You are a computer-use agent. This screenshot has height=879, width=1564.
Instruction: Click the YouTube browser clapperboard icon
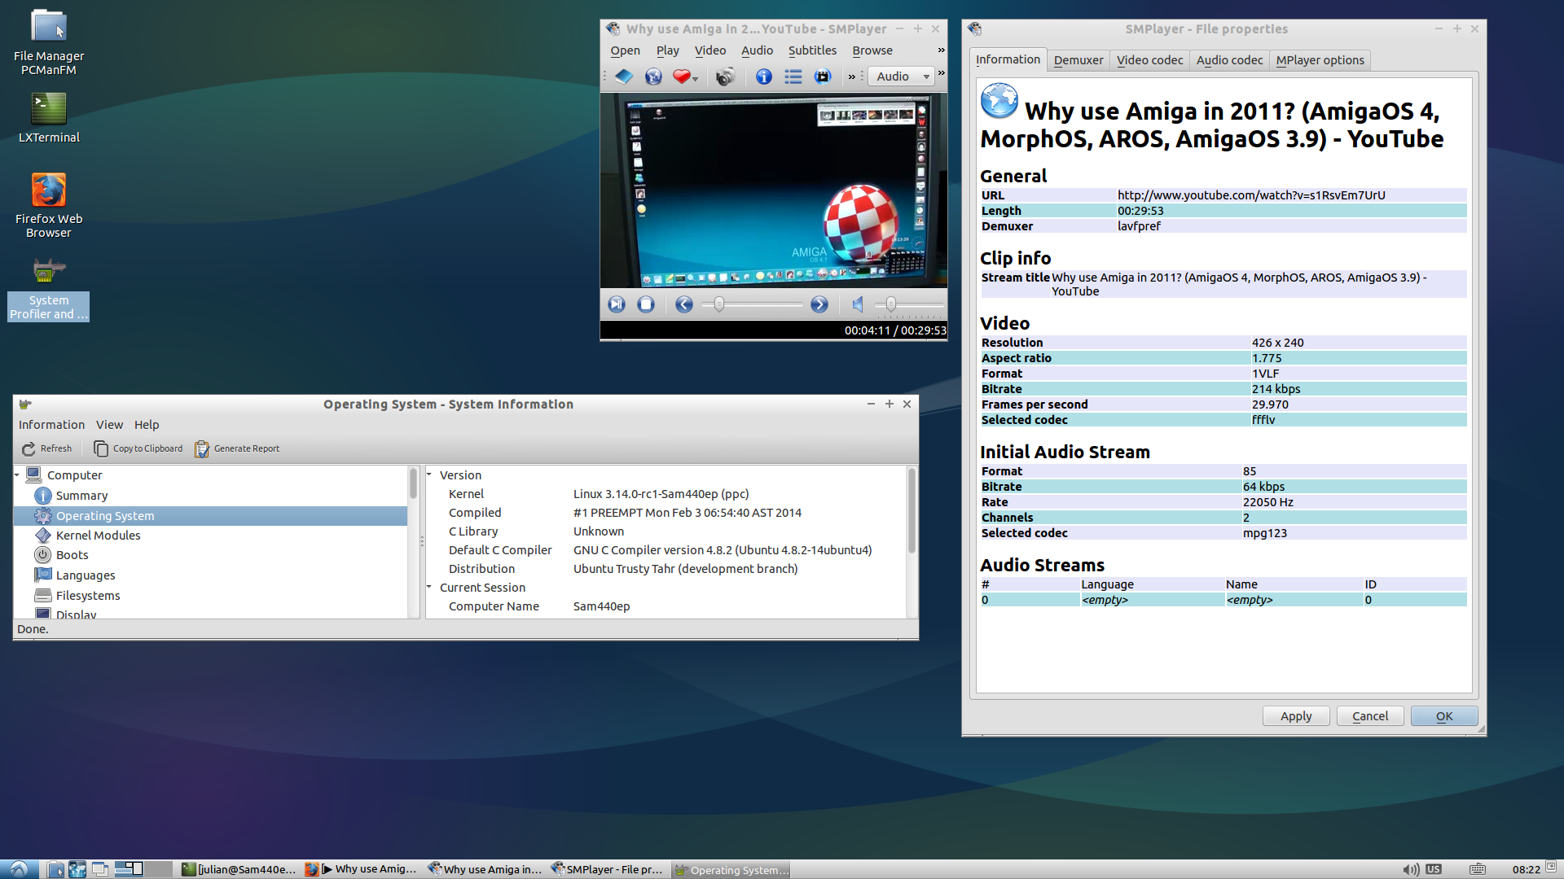pyautogui.click(x=823, y=77)
